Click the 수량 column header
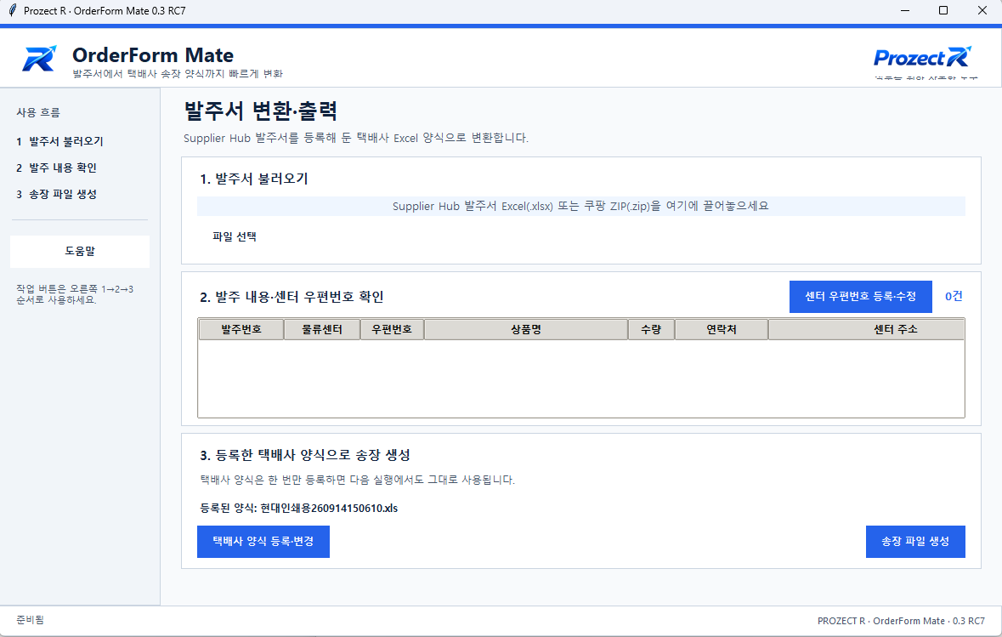 651,329
